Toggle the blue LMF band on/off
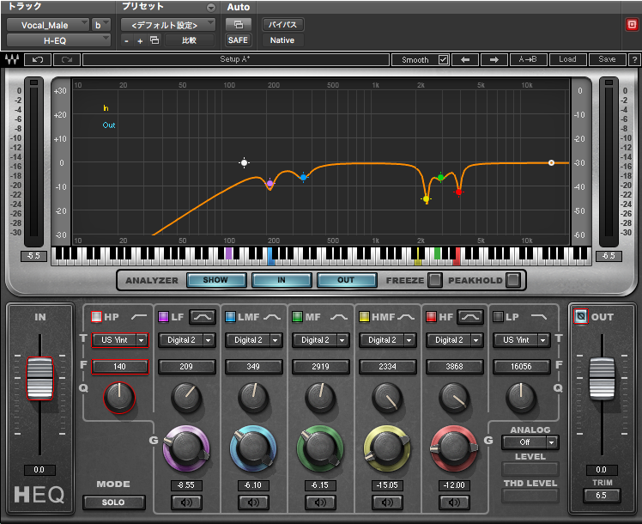Screen dimensions: 642x524 coord(230,317)
